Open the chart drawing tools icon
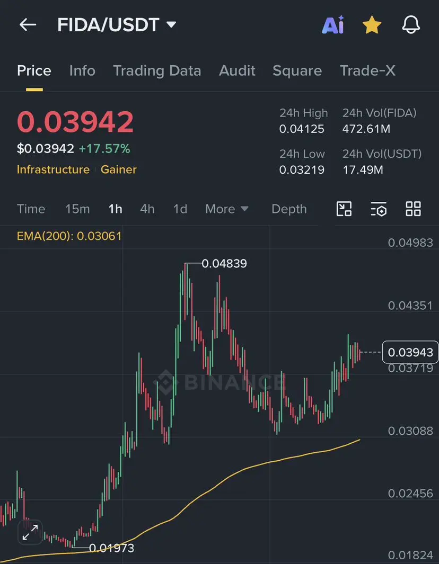The image size is (439, 564). (x=344, y=209)
